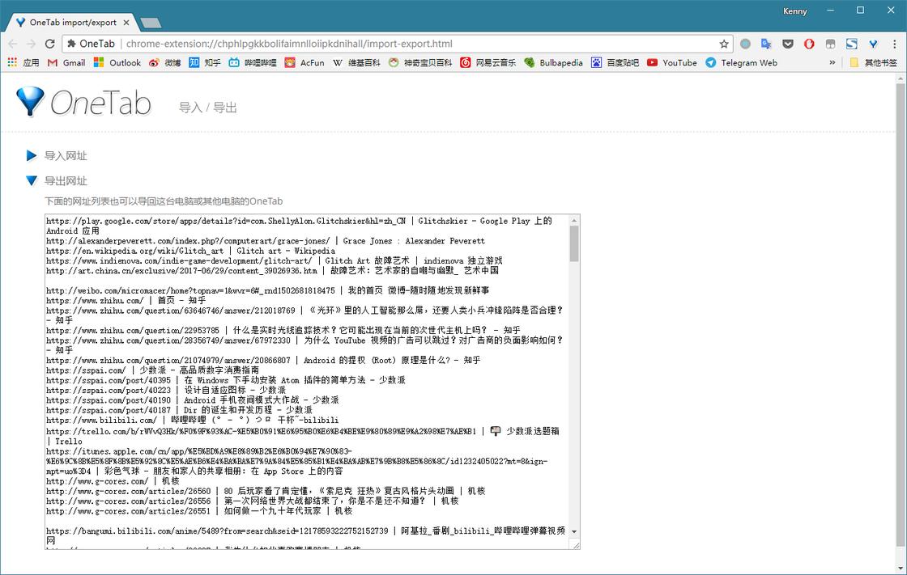Image resolution: width=907 pixels, height=575 pixels.
Task: Click the gray circle extension icon
Action: [746, 44]
